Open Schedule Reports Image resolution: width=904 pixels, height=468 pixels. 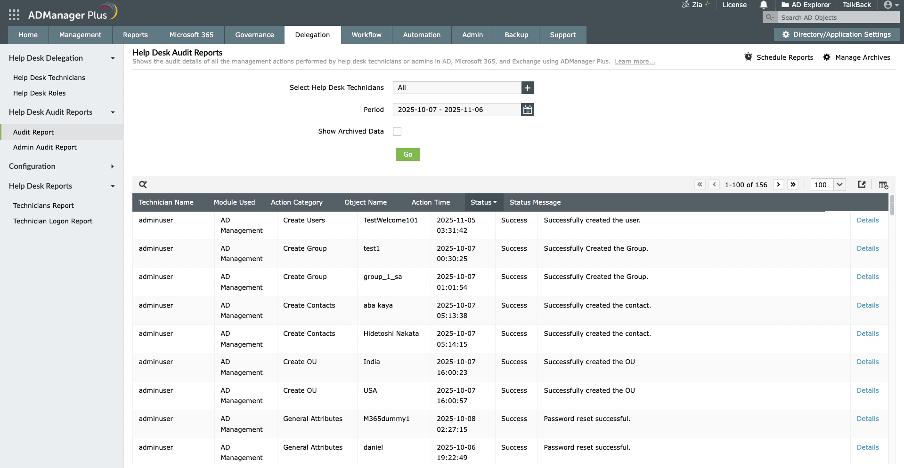tap(779, 57)
